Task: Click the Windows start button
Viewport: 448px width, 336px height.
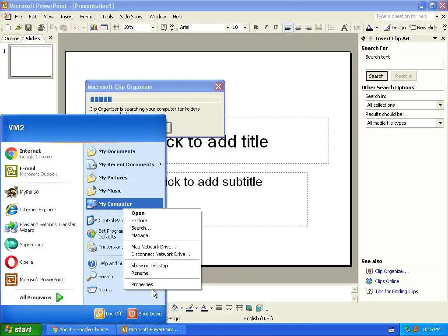Action: (21, 329)
